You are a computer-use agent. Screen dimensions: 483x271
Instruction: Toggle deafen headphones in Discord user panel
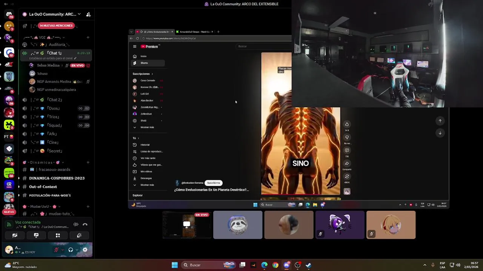[x=71, y=250]
